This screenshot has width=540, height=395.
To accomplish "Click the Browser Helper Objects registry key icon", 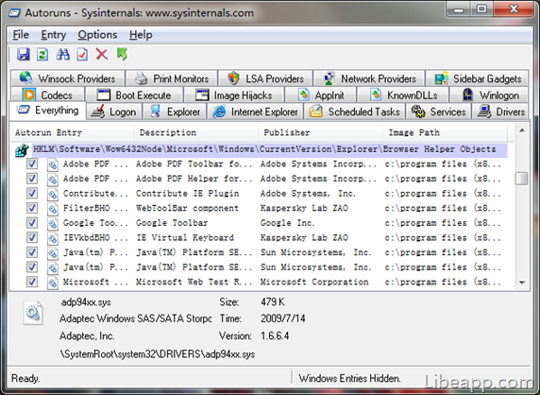I will (22, 150).
